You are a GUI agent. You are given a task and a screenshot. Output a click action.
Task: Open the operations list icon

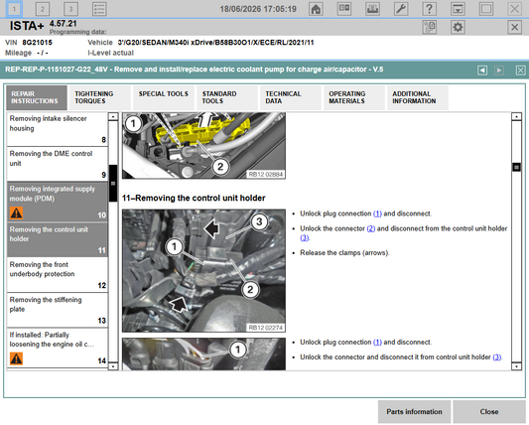click(99, 9)
